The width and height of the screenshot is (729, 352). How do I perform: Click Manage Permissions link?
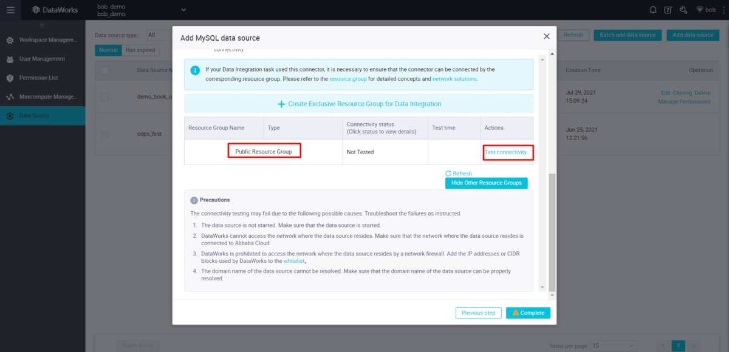click(684, 101)
